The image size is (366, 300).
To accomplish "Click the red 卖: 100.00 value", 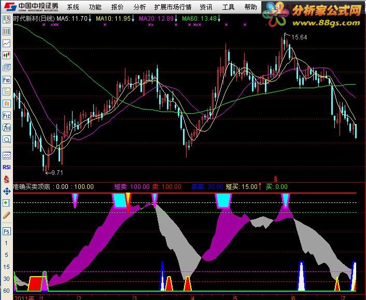I will point(166,187).
